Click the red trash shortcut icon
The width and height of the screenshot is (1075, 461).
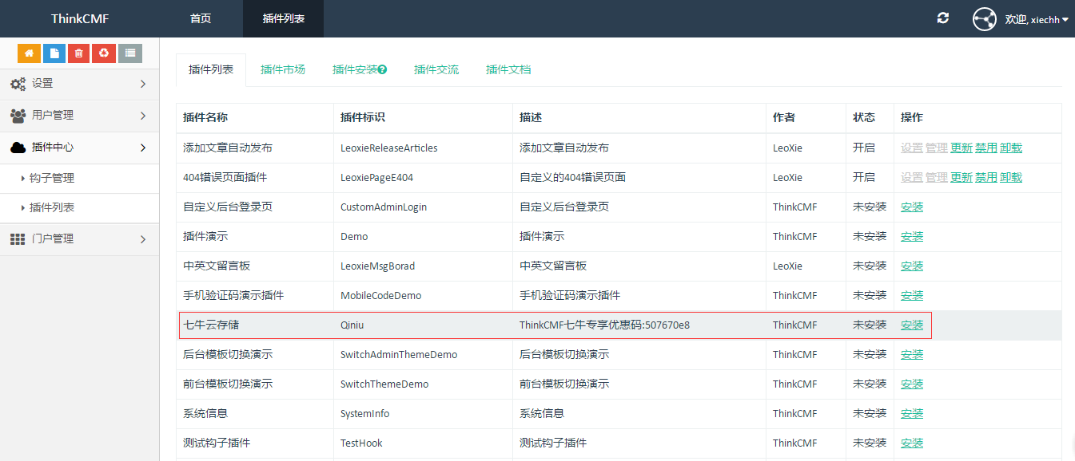(79, 53)
